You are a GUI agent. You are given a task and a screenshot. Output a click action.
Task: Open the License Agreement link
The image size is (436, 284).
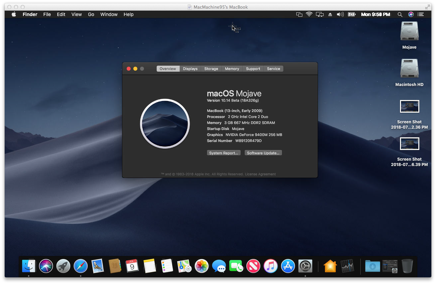coord(260,174)
